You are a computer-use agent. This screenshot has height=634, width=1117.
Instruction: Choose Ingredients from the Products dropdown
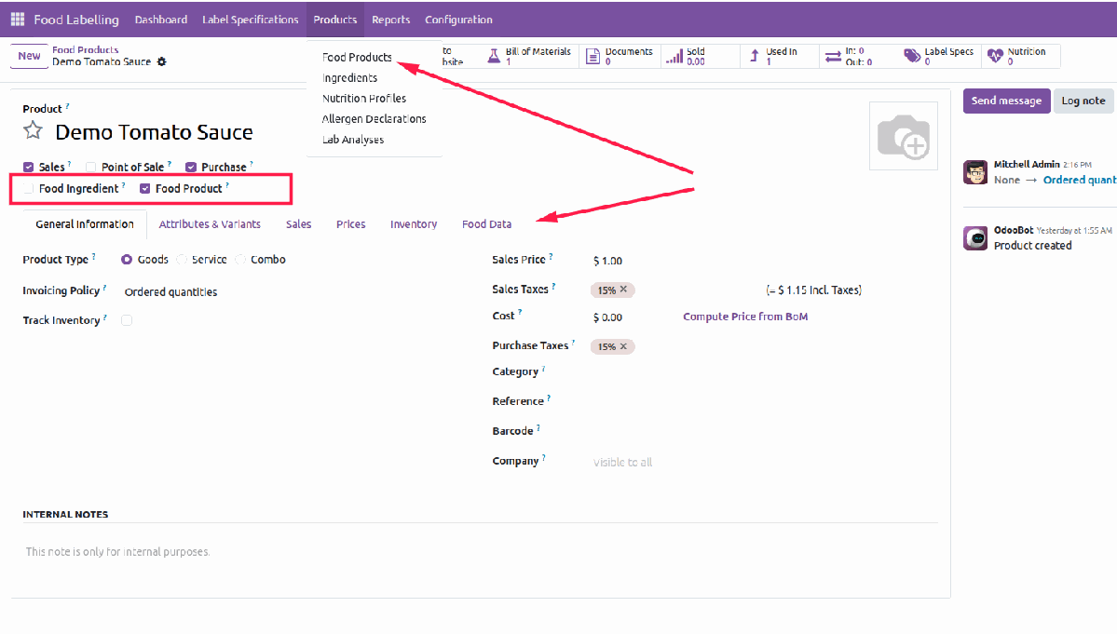(x=349, y=77)
